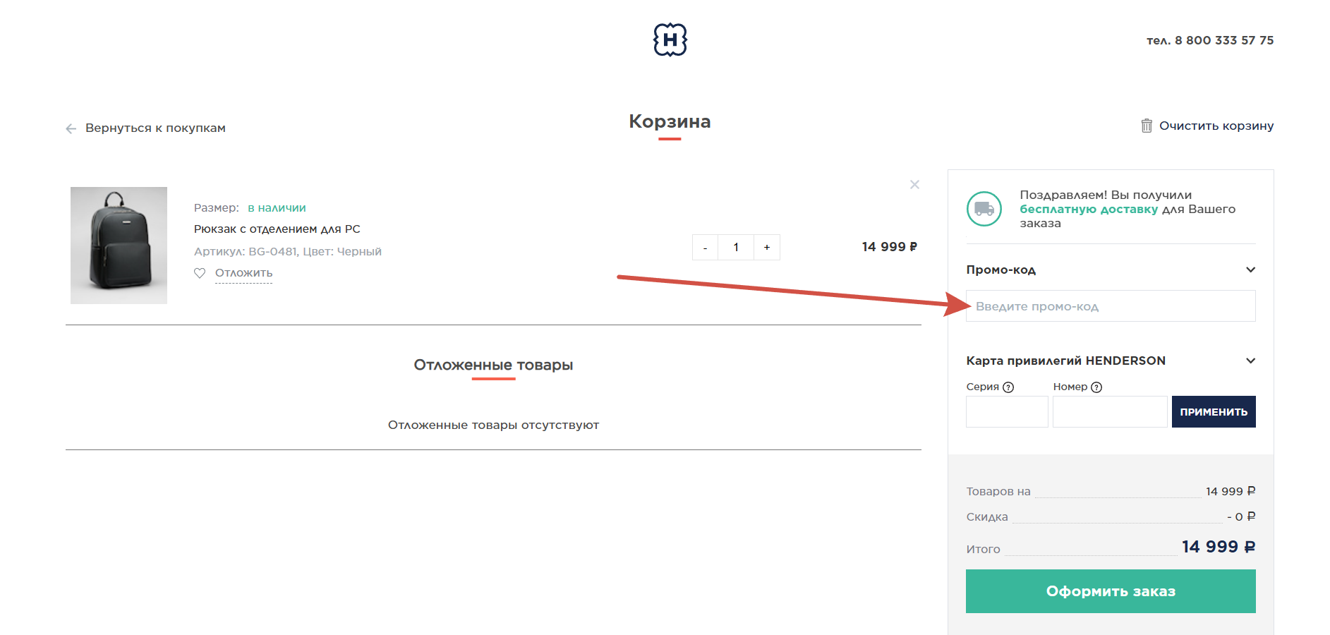Open the backpack product thumbnail

point(119,246)
